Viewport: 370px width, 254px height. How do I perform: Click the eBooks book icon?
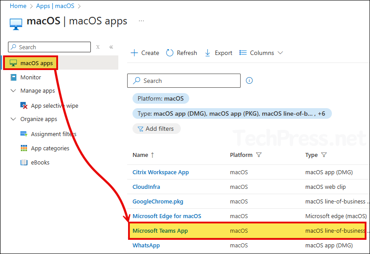pos(24,162)
